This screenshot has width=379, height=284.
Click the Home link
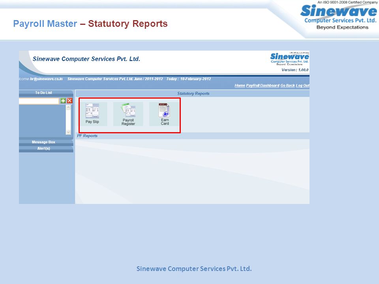[x=240, y=86]
